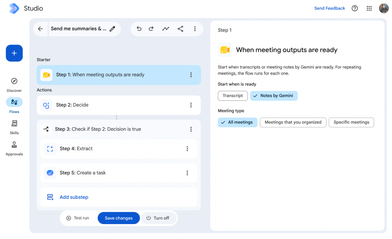The image size is (392, 239).
Task: Share this flow
Action: pos(180,29)
